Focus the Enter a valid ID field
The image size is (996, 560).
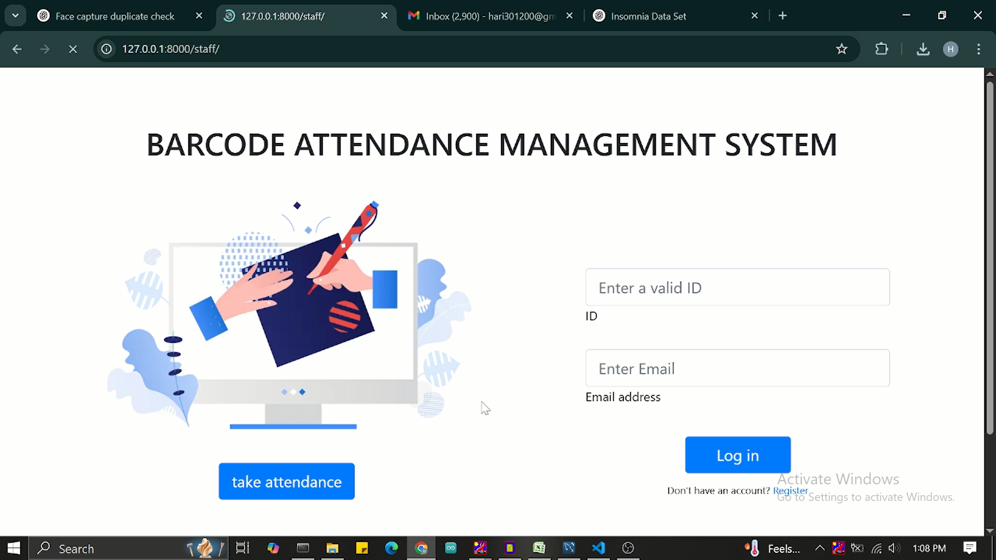click(737, 287)
